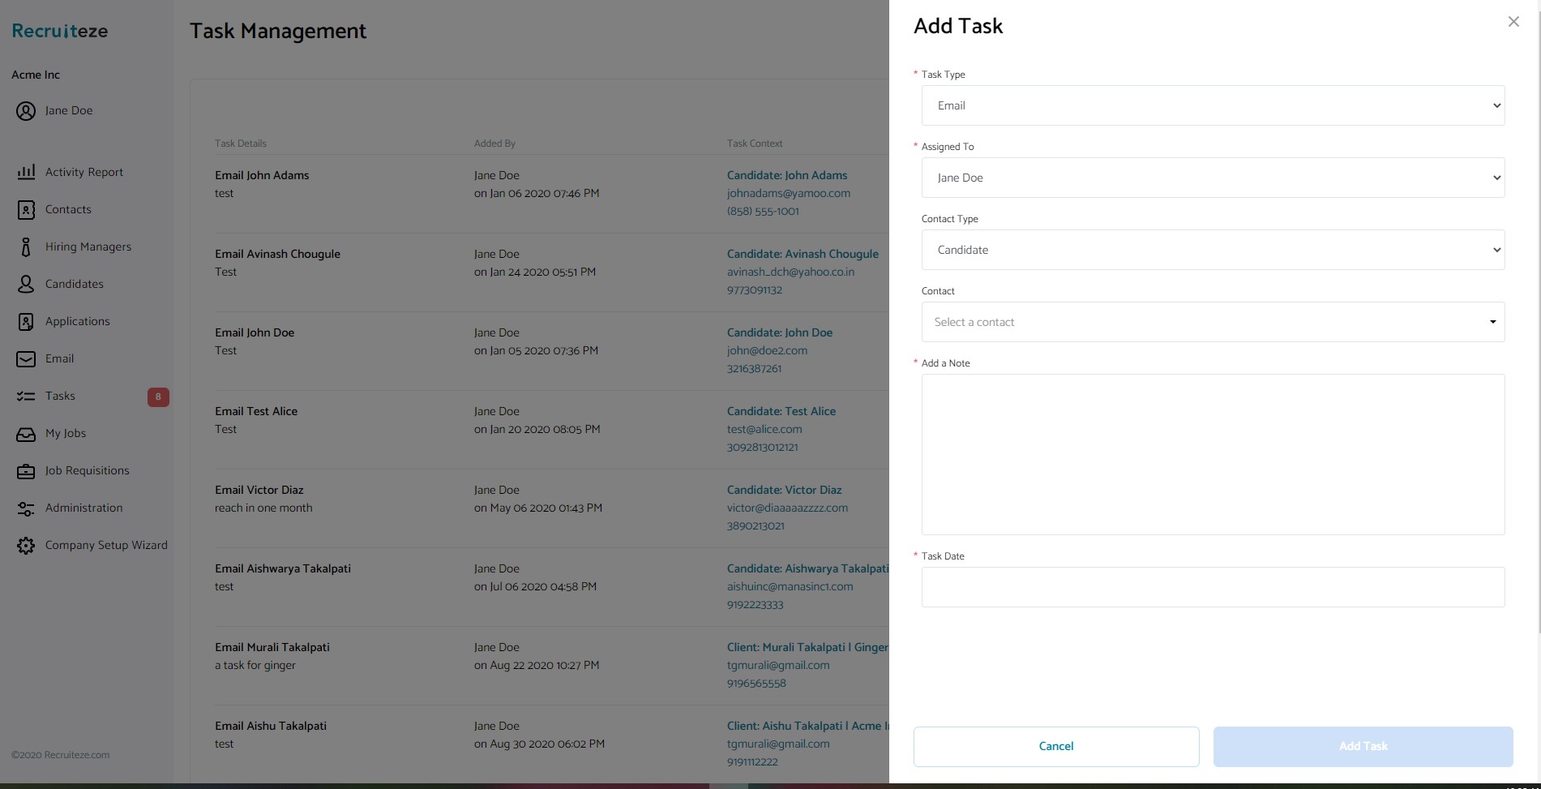Screen dimensions: 1541x789
Task: Click the Contacts sidebar icon
Action: pyautogui.click(x=26, y=210)
